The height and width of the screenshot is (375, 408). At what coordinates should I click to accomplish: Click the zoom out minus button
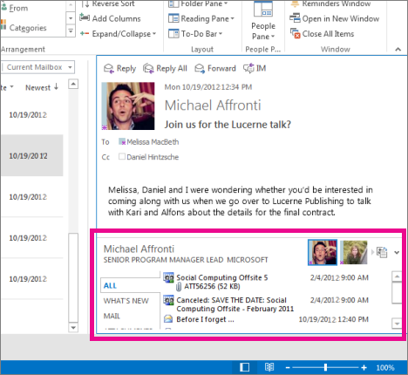(x=288, y=368)
